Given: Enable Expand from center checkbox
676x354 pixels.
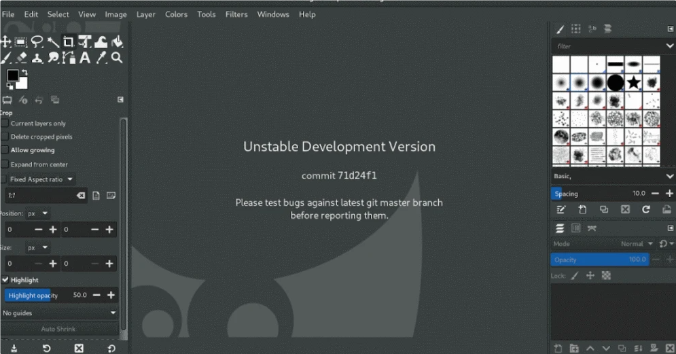Looking at the screenshot, I should 5,164.
